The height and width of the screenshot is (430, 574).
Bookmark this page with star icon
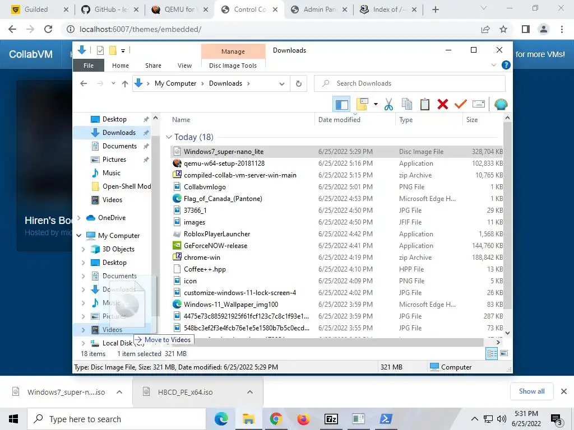pos(503,29)
